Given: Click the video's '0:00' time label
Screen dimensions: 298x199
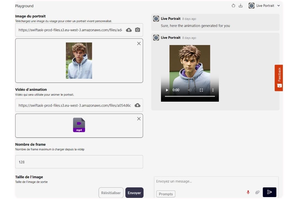Looking at the screenshot, I should [176, 90].
